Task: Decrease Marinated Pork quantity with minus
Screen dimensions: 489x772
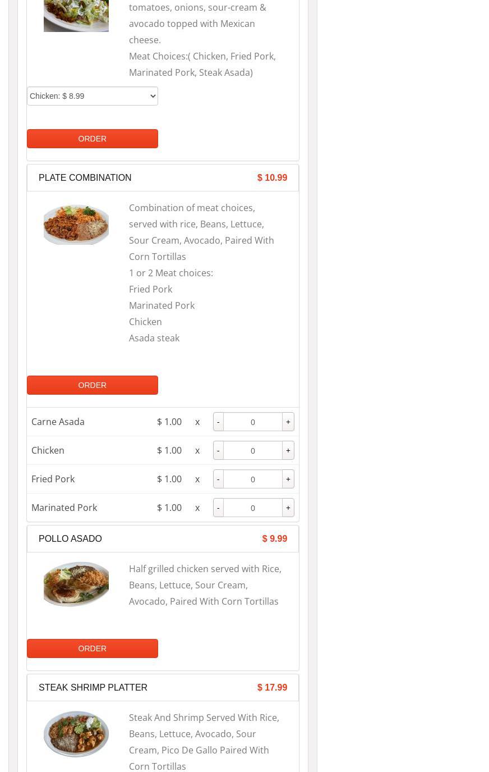Action: [x=218, y=508]
